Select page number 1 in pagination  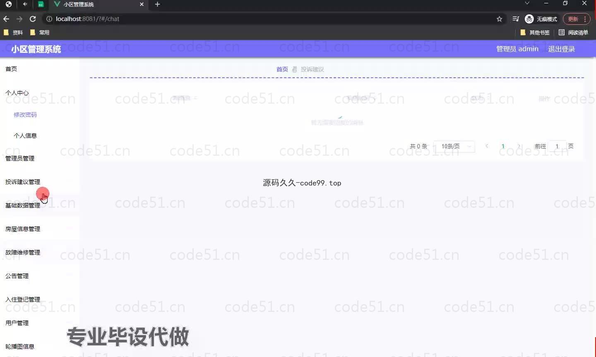pos(503,146)
